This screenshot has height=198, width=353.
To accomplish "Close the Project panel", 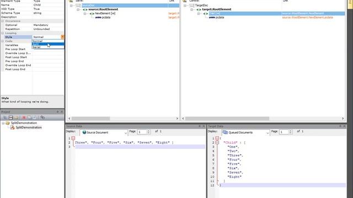I will pos(62,112).
